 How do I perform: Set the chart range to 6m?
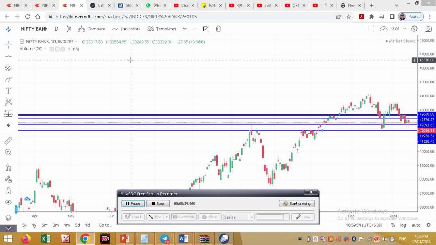tap(45, 225)
